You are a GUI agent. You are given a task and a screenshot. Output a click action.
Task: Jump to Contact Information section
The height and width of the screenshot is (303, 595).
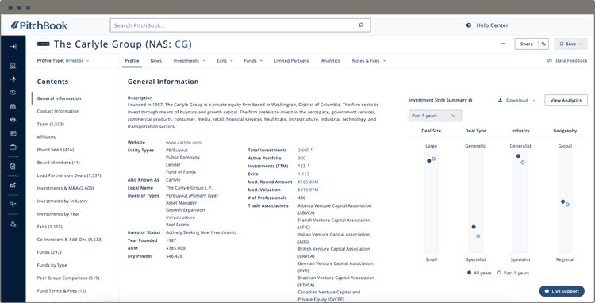coord(58,111)
